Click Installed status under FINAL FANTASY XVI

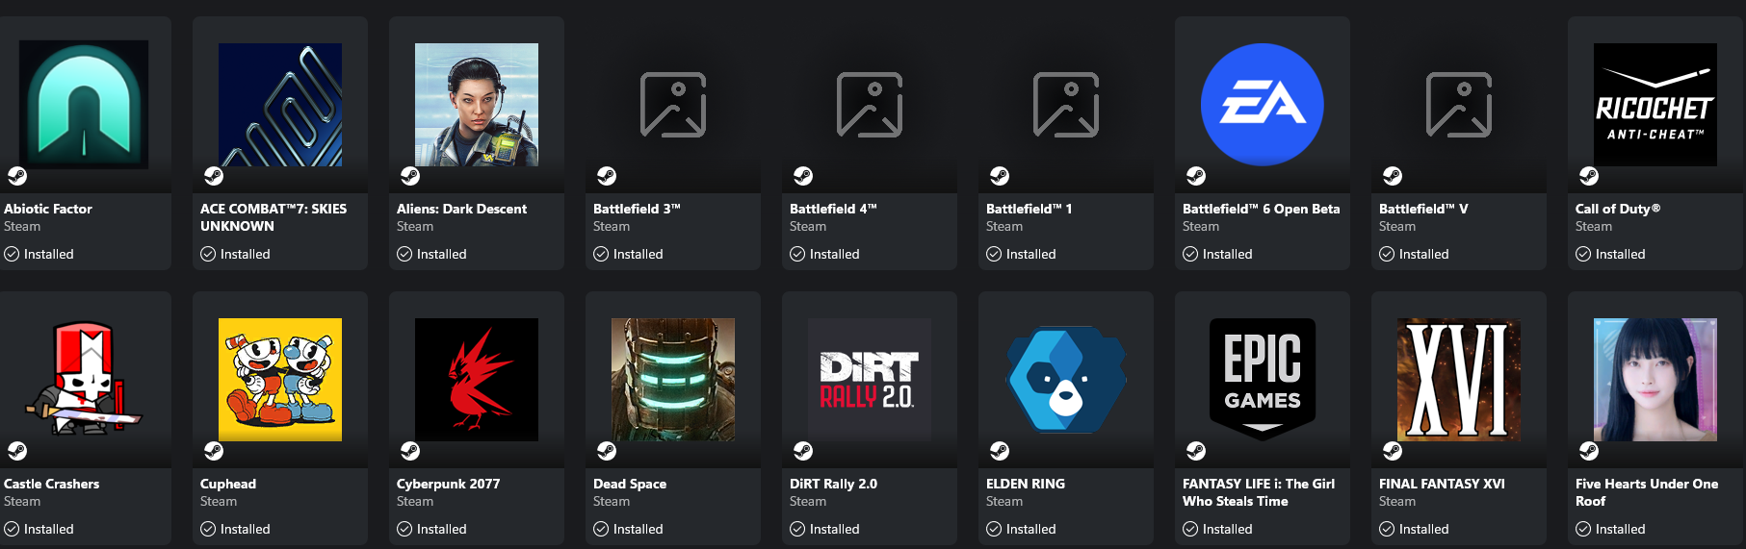pyautogui.click(x=1415, y=529)
